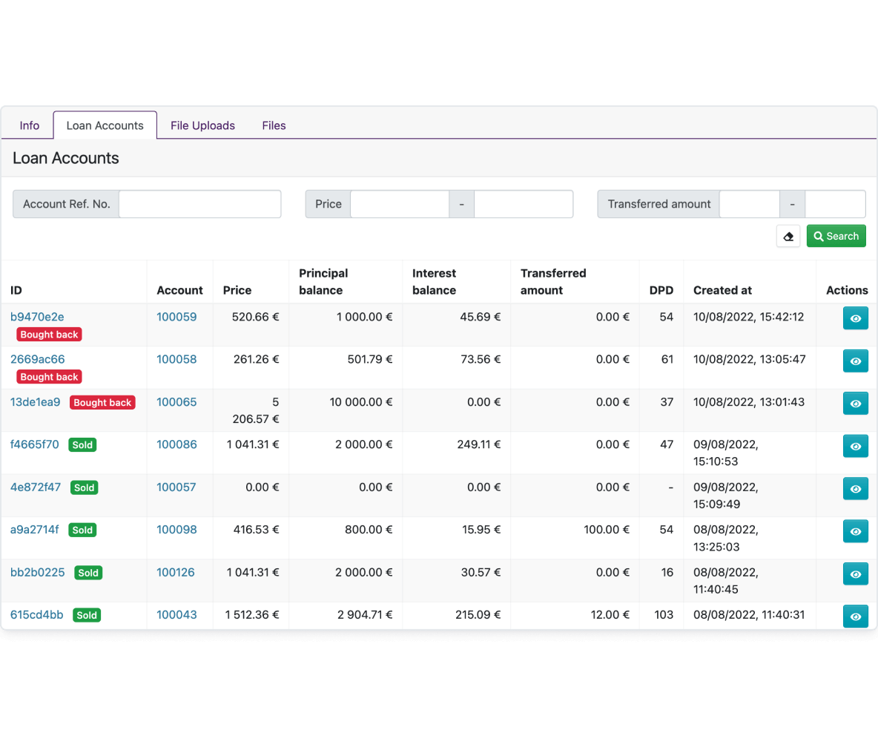The height and width of the screenshot is (736, 878).
Task: Focus the Account Ref. No. input field
Action: click(200, 204)
